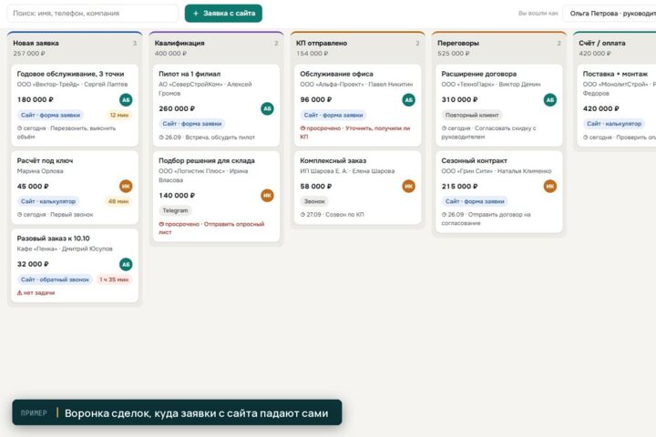Screen dimensions: 656x437
Task: Click the «140 000 ₽» deal amount
Action: click(177, 196)
